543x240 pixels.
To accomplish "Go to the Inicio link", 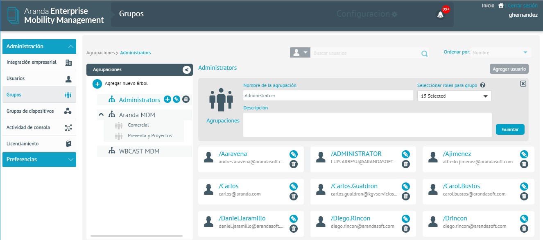I will (488, 6).
